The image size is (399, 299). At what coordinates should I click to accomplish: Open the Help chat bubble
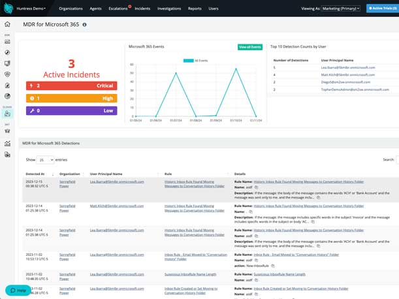coord(18,290)
